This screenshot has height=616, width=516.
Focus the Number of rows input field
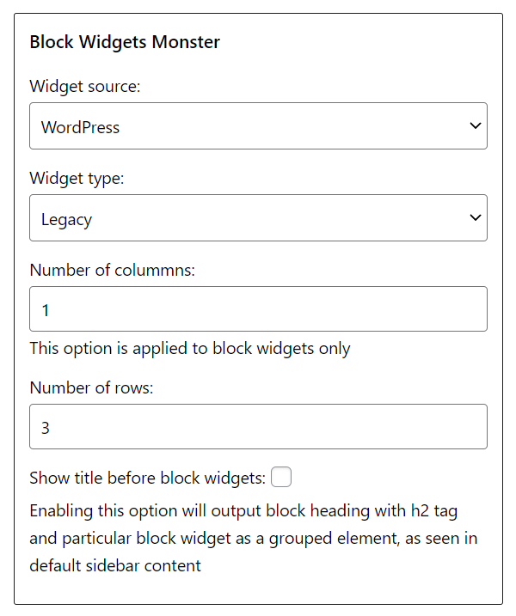[x=258, y=427]
